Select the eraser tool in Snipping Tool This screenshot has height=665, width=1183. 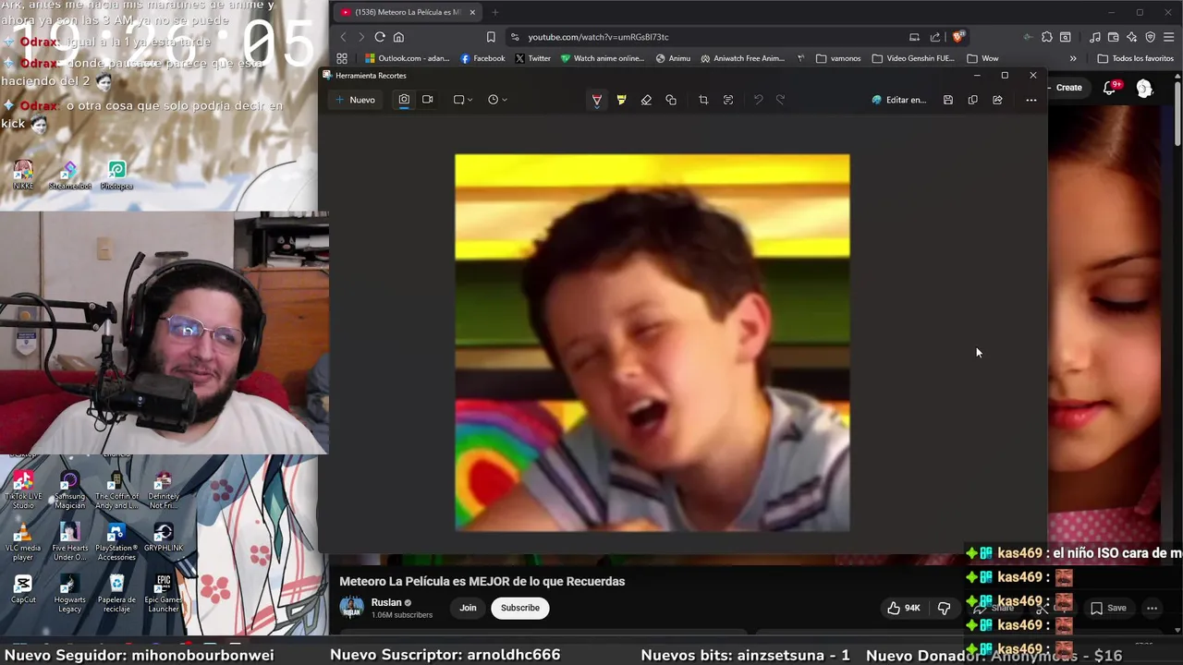coord(646,100)
